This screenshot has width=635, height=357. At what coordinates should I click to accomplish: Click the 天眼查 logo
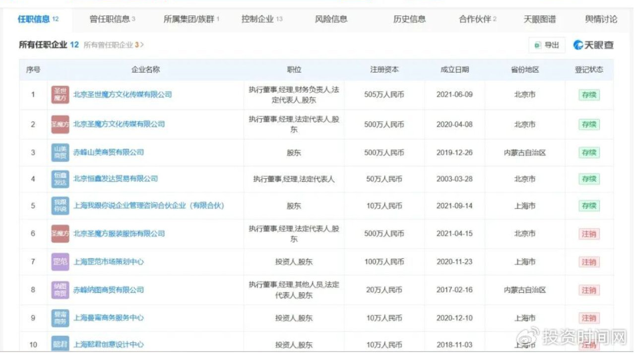[593, 45]
